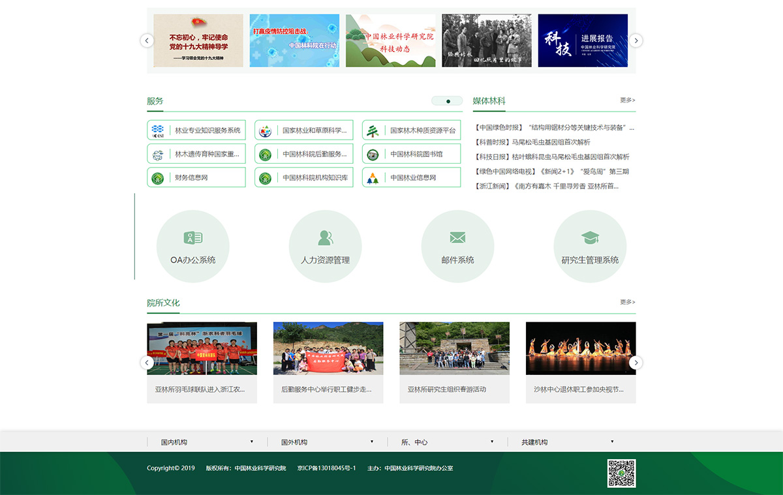This screenshot has height=495, width=783.
Task: Open badminton team photo thumbnail
Action: 202,348
